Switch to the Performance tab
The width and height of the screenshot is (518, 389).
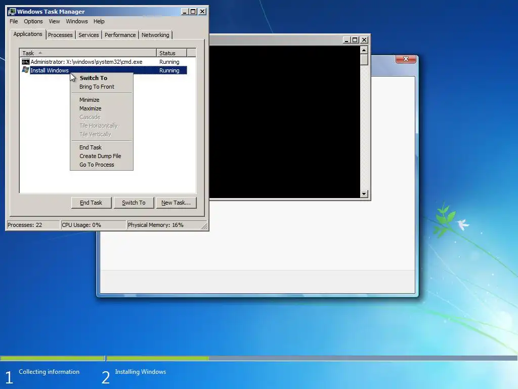point(120,35)
